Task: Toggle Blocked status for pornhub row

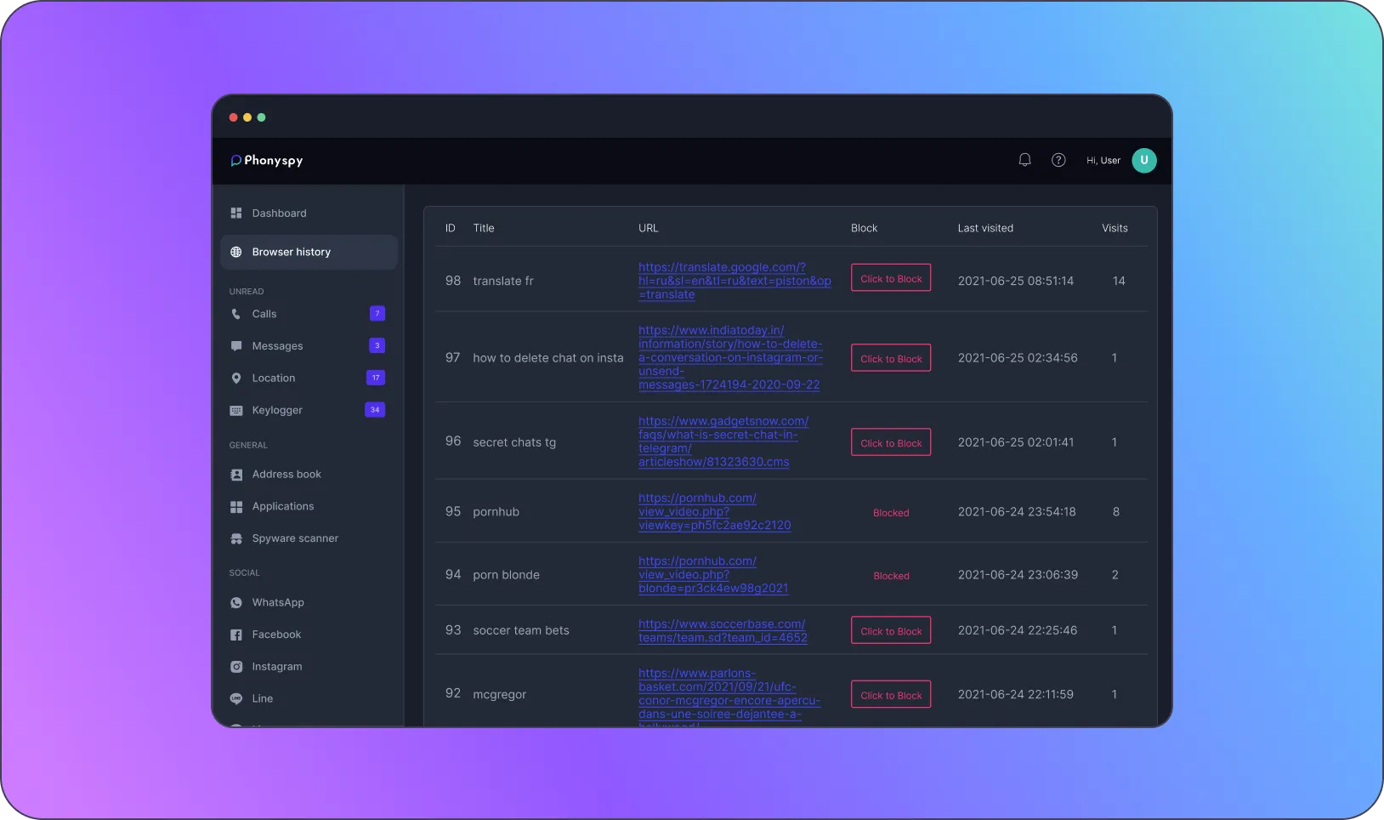Action: [891, 513]
